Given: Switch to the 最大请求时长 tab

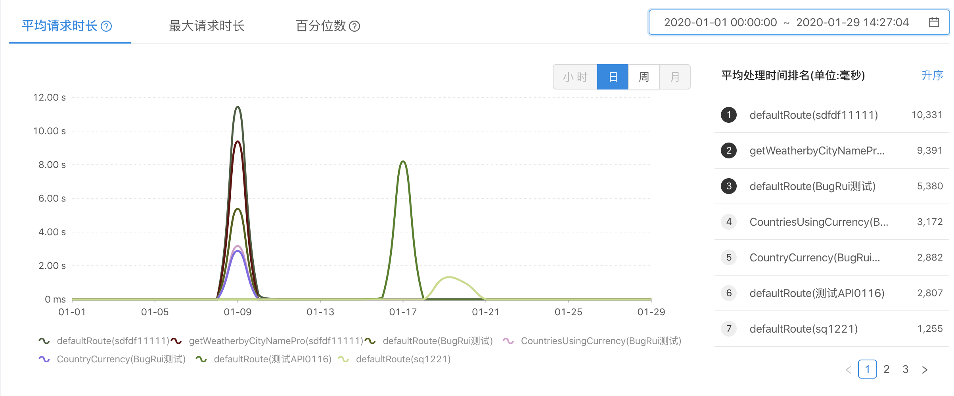Looking at the screenshot, I should pos(207,26).
